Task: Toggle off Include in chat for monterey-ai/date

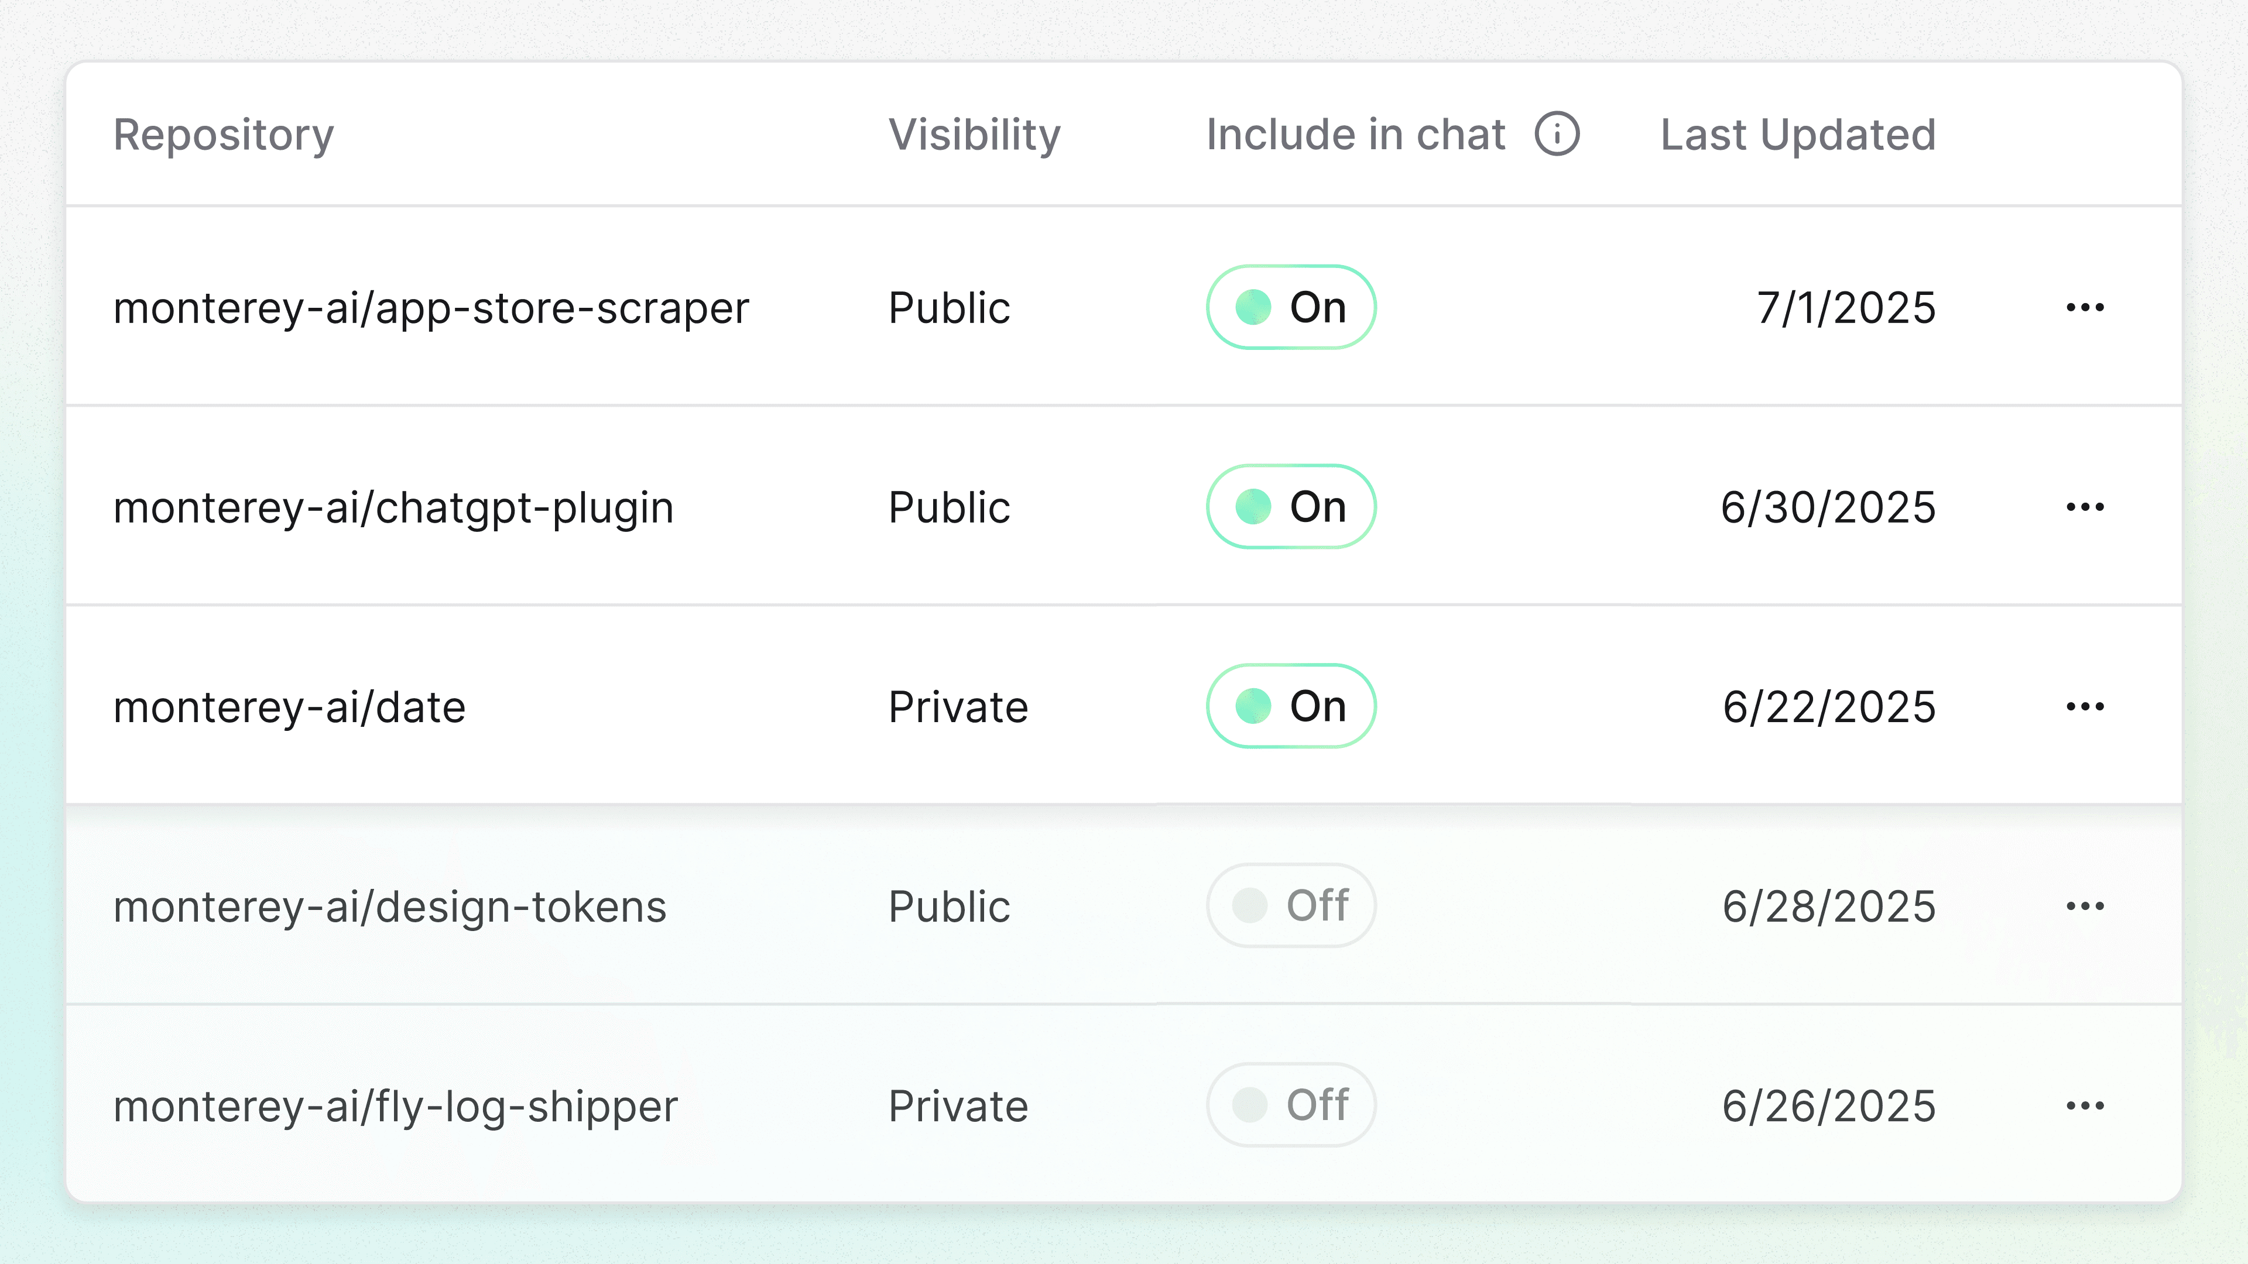Action: 1291,706
